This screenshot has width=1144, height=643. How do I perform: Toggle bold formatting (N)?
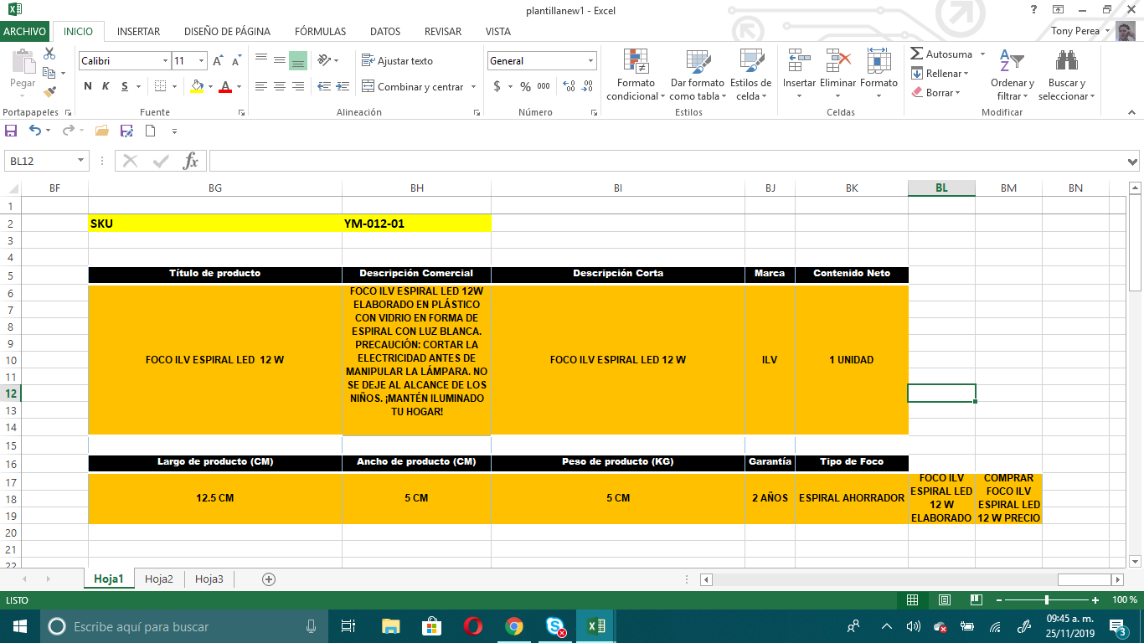(x=88, y=86)
